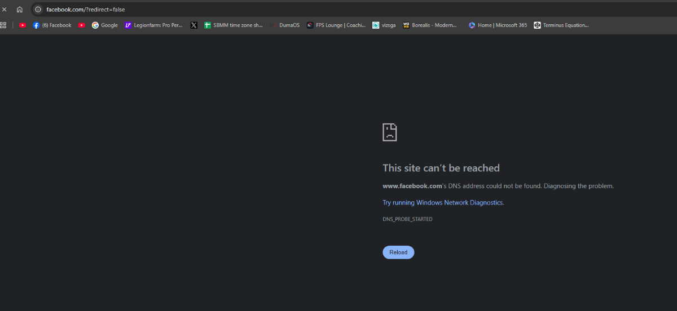This screenshot has width=677, height=311.
Task: Open the X (Twitter) bookmark icon
Action: tap(194, 25)
